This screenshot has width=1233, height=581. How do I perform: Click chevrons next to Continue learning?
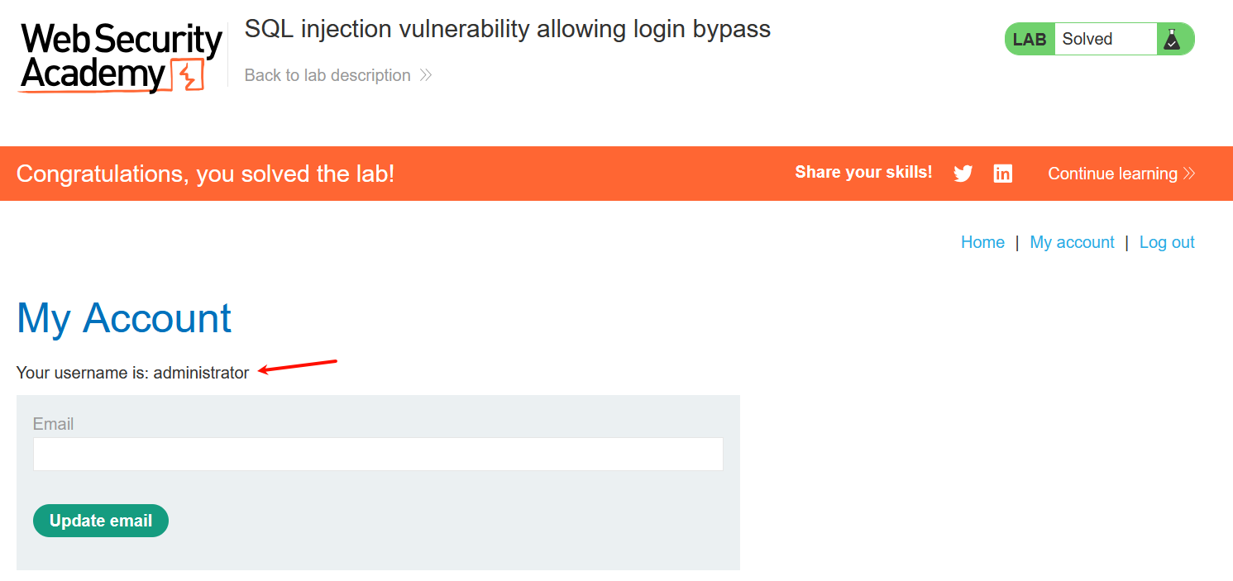[1189, 174]
